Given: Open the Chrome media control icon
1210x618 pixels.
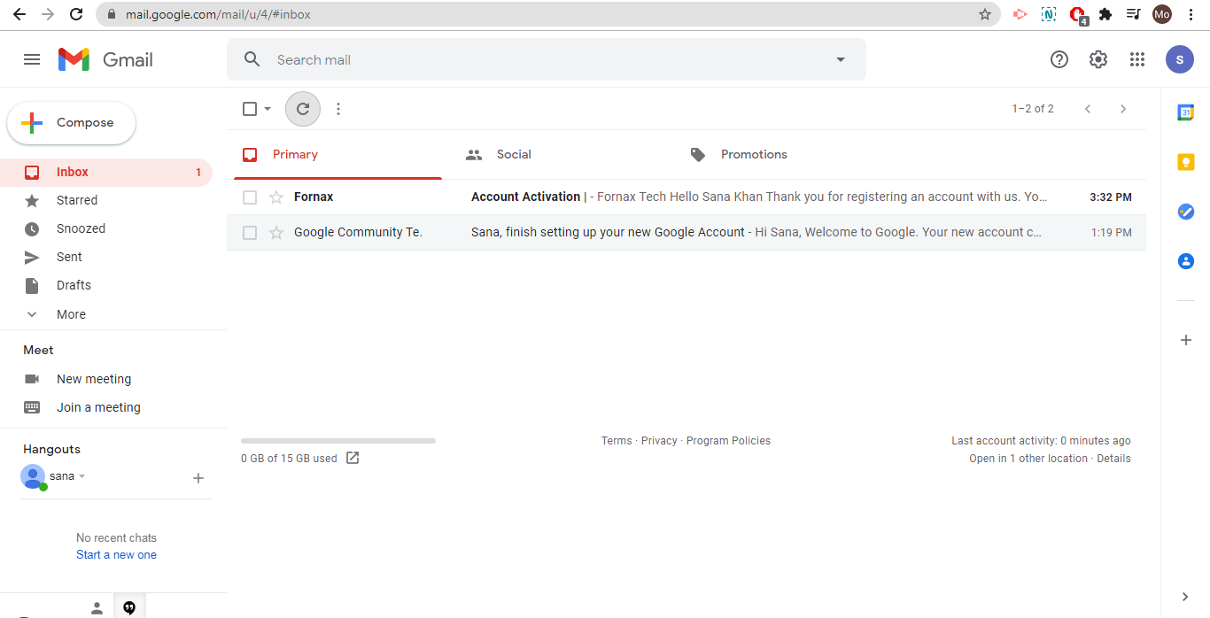Looking at the screenshot, I should click(x=1133, y=14).
